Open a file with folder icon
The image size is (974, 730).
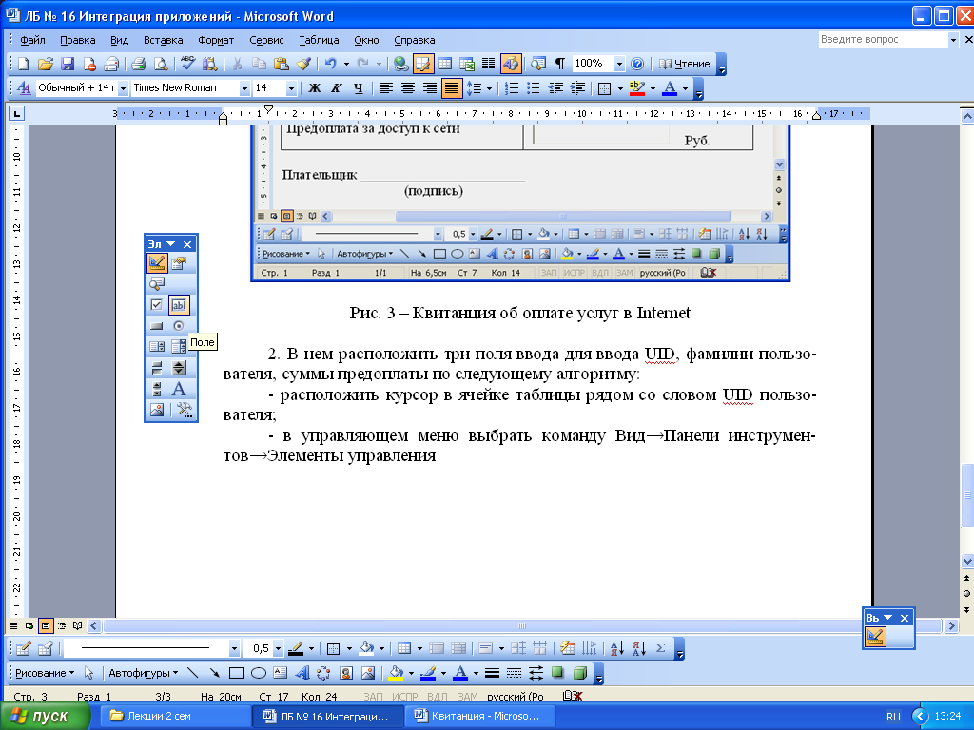tap(46, 64)
